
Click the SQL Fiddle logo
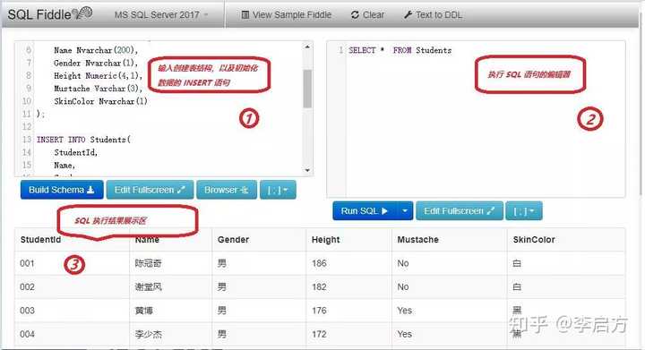50,14
